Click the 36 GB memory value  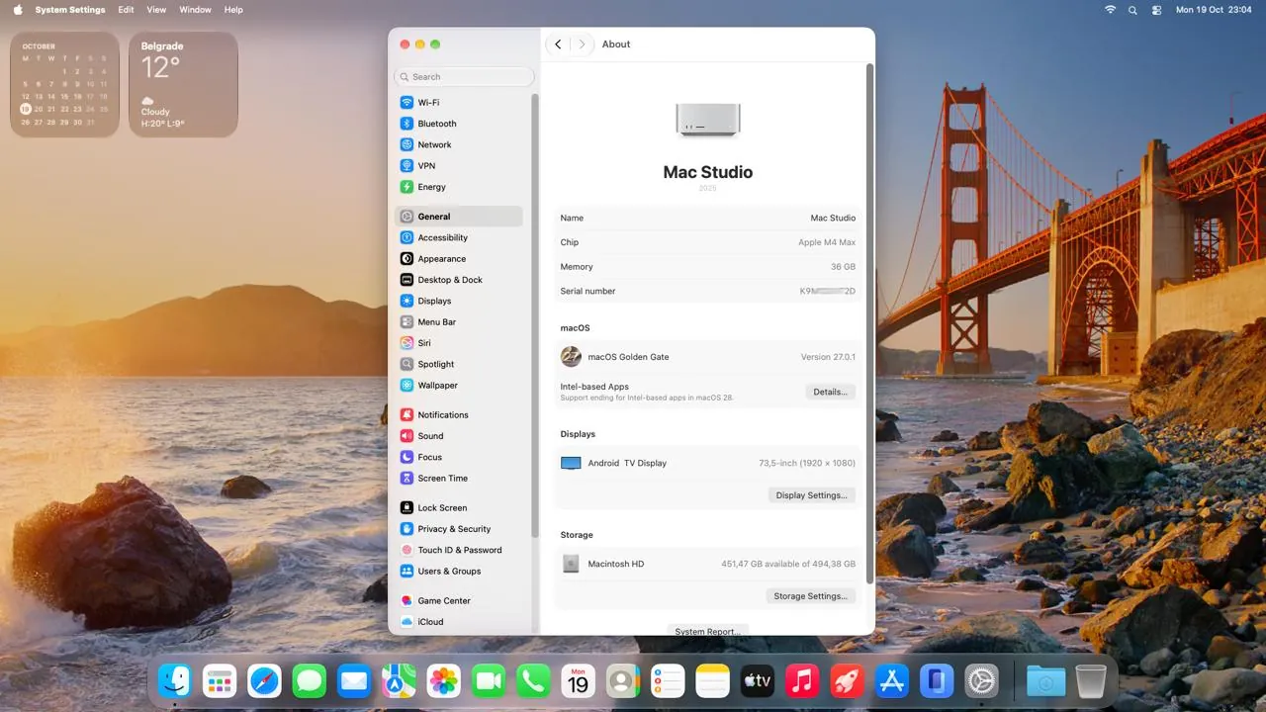click(x=843, y=267)
